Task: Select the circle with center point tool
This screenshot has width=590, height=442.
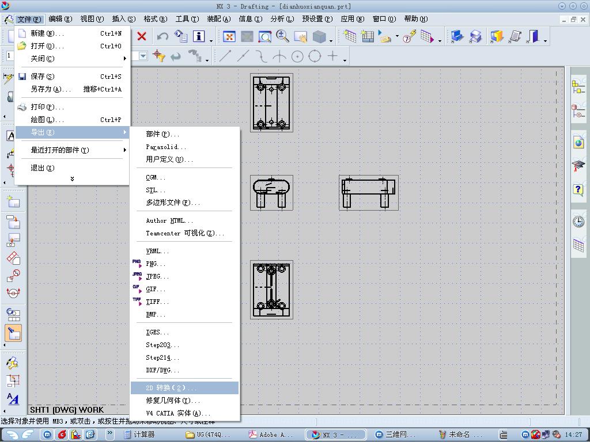Action: pyautogui.click(x=297, y=56)
